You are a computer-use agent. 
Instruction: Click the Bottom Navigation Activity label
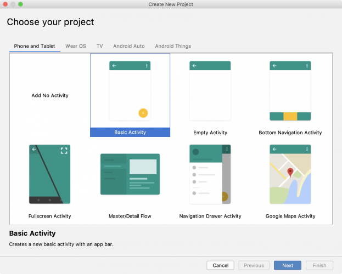click(290, 133)
